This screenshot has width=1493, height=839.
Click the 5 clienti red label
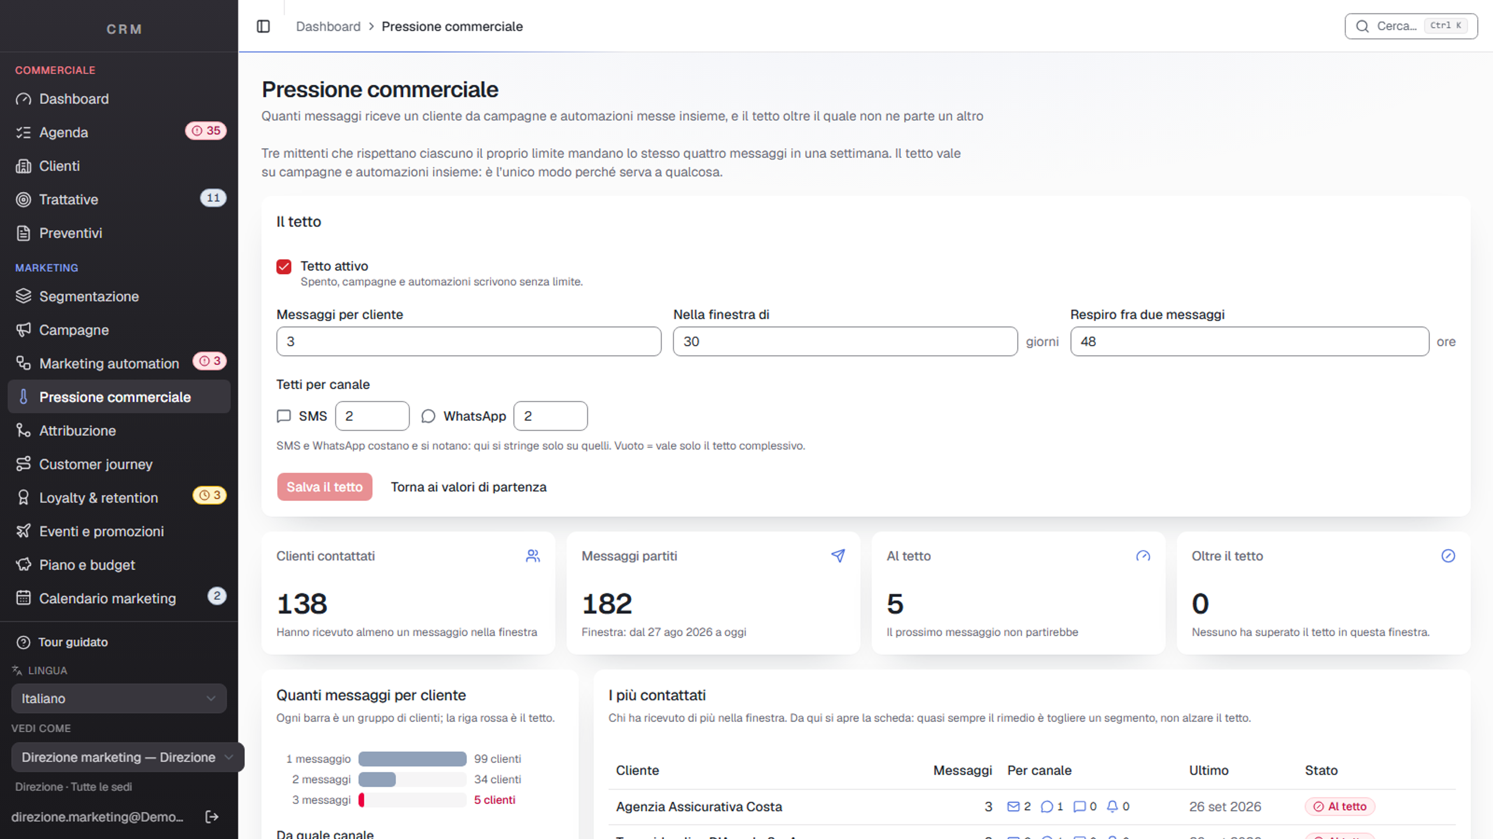tap(495, 800)
